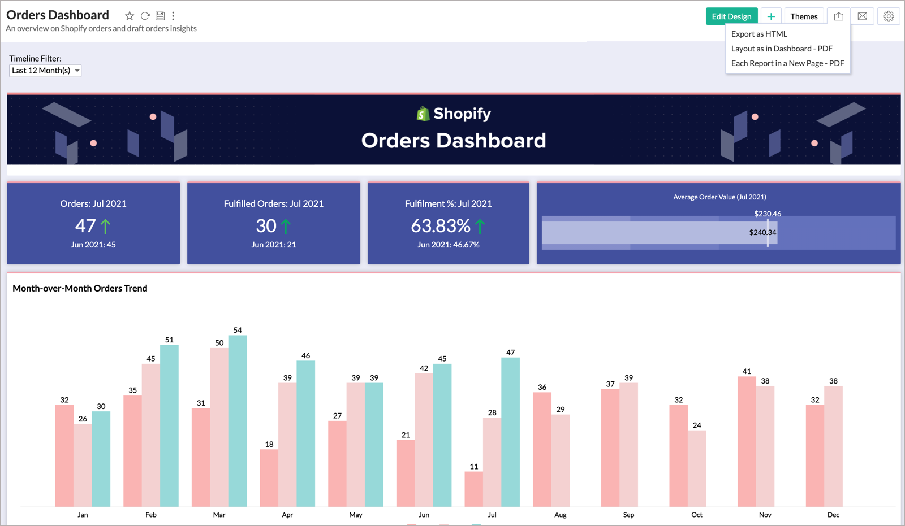The height and width of the screenshot is (526, 905).
Task: Expand the Timeline Filter dropdown
Action: [45, 71]
